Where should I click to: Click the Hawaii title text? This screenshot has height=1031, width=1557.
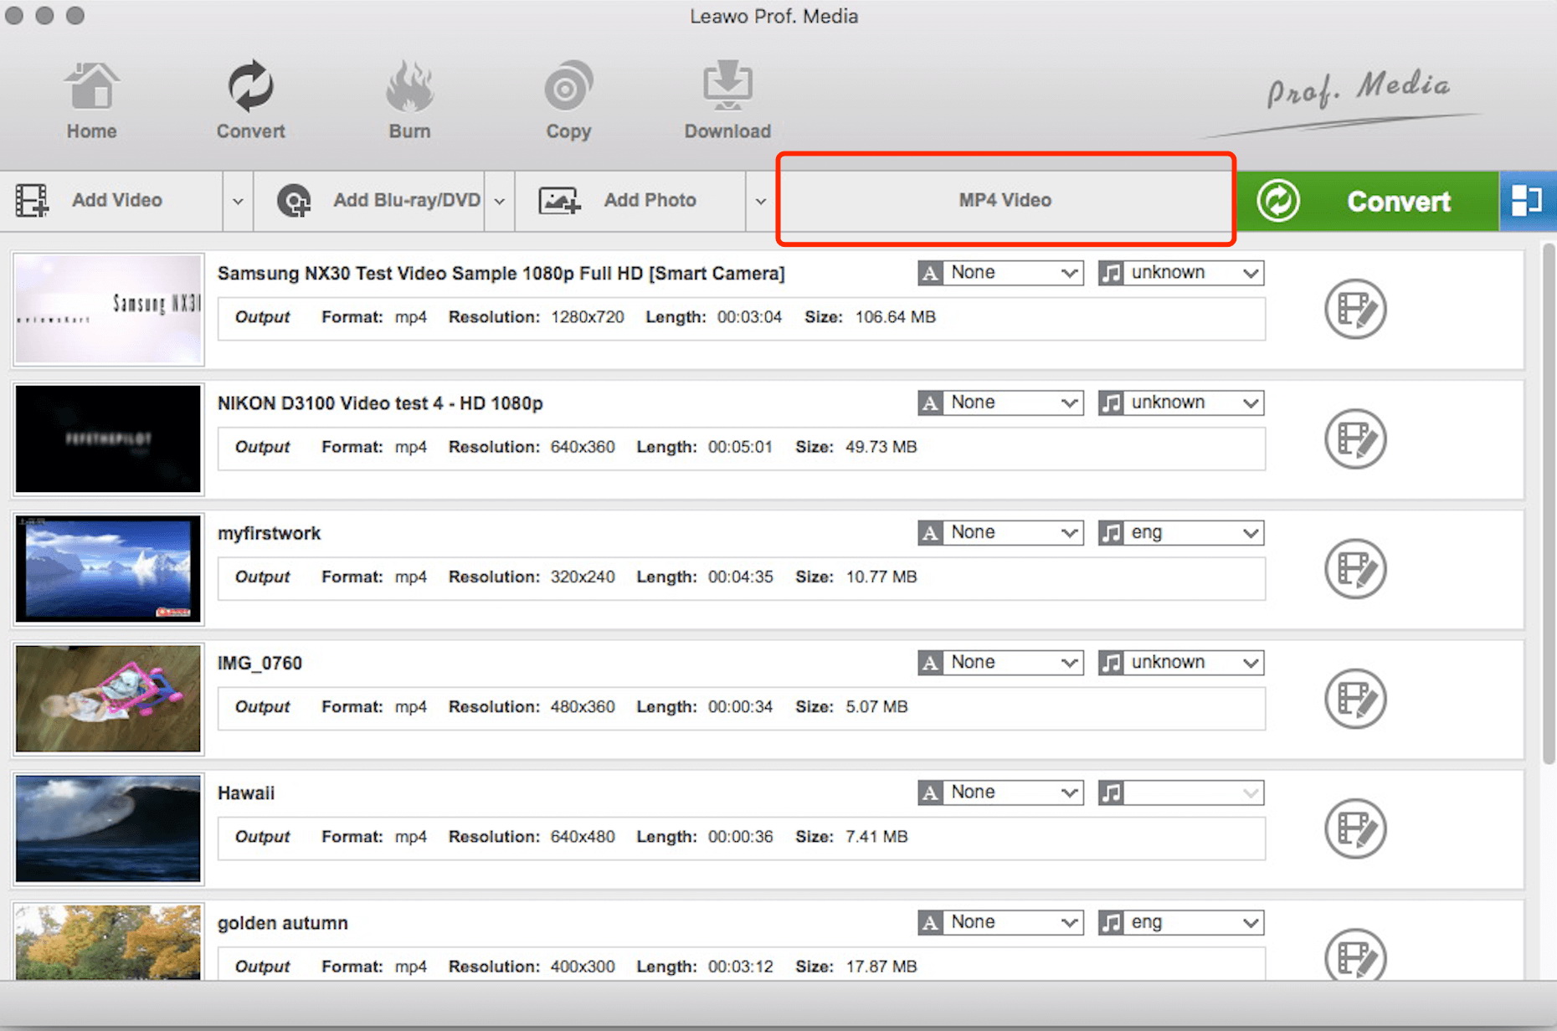click(246, 792)
